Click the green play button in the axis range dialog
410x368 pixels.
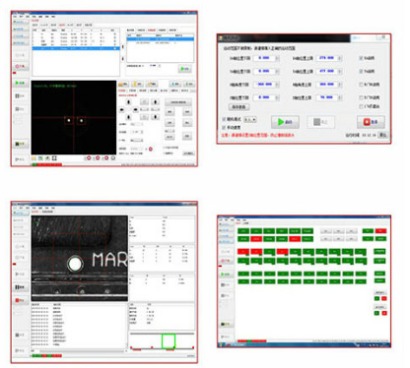(285, 122)
